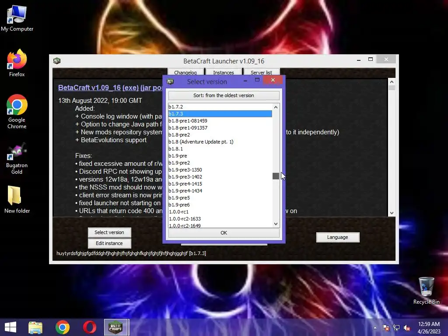Open the taskbar clock showing 12:59 AM
This screenshot has height=336, width=448.
tap(429, 327)
